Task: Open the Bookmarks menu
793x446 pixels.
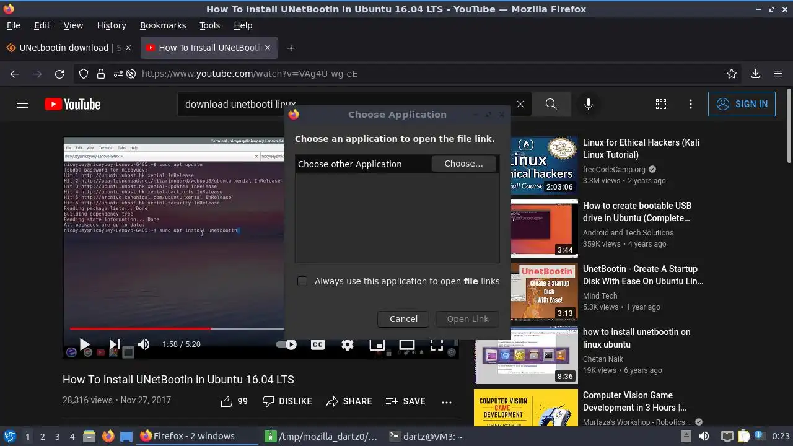Action: coord(163,25)
